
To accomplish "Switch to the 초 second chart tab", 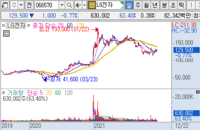I will (173, 5).
